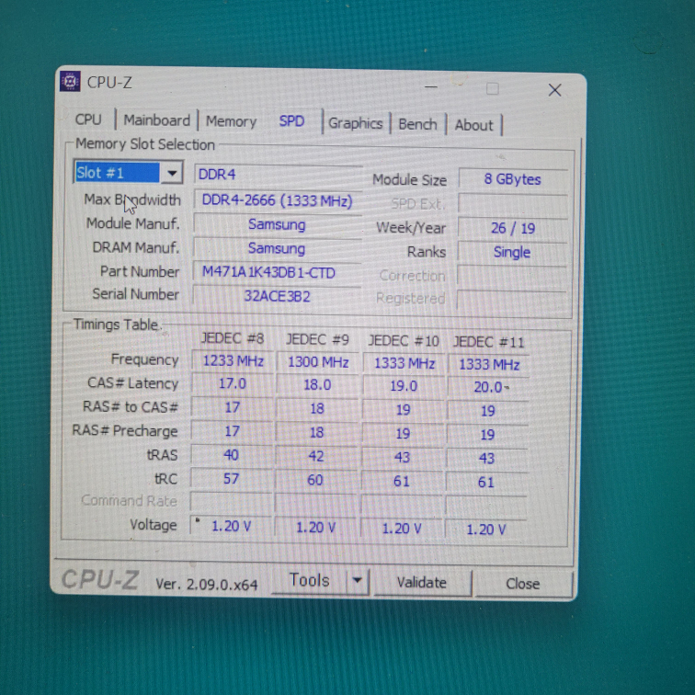Click the CPU-Z app icon in title bar

70,82
